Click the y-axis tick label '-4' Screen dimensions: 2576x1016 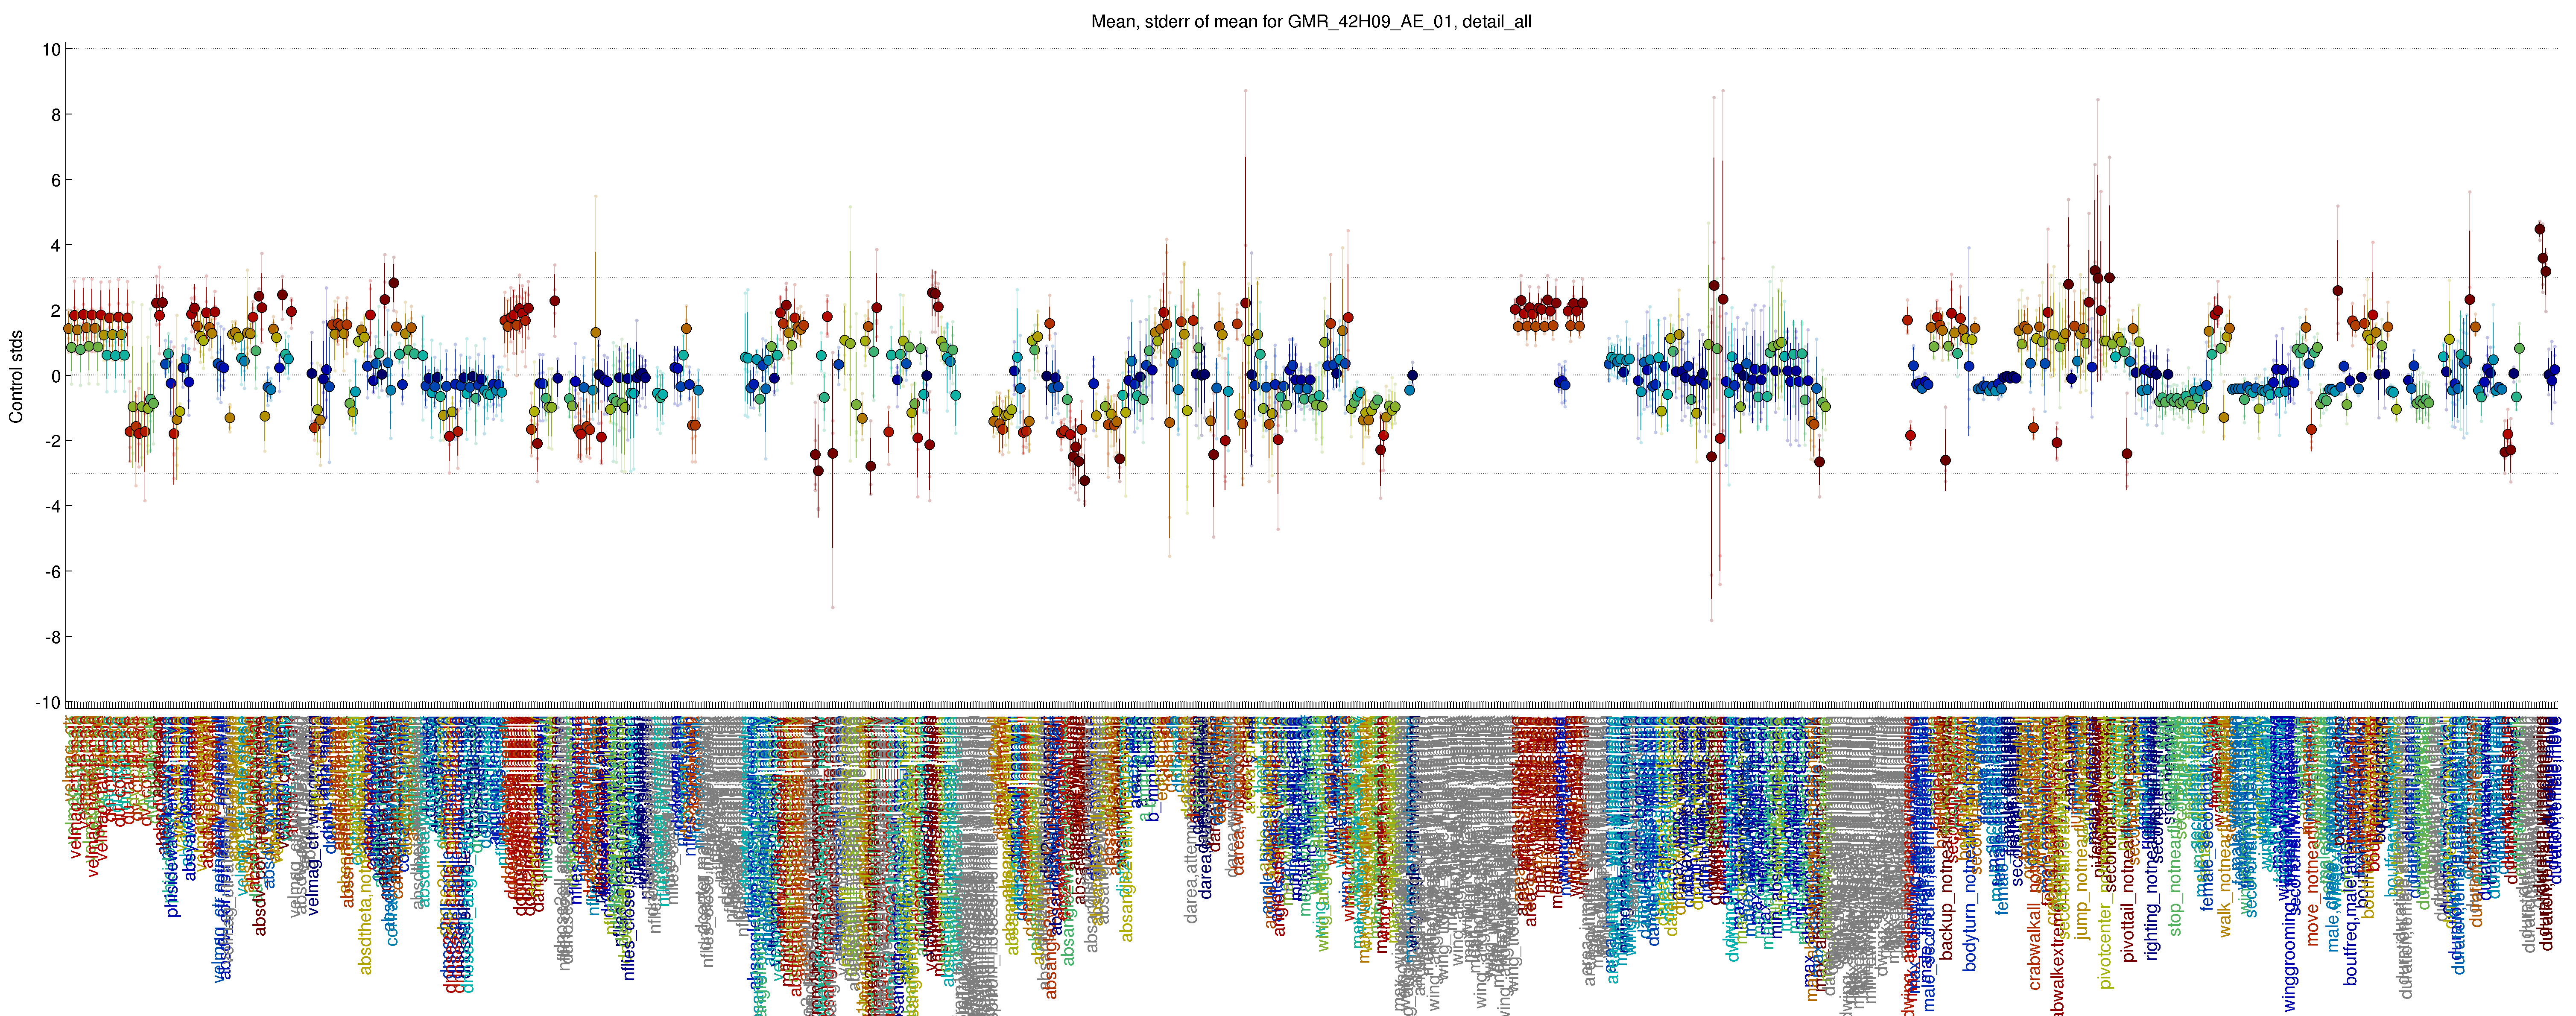point(52,507)
